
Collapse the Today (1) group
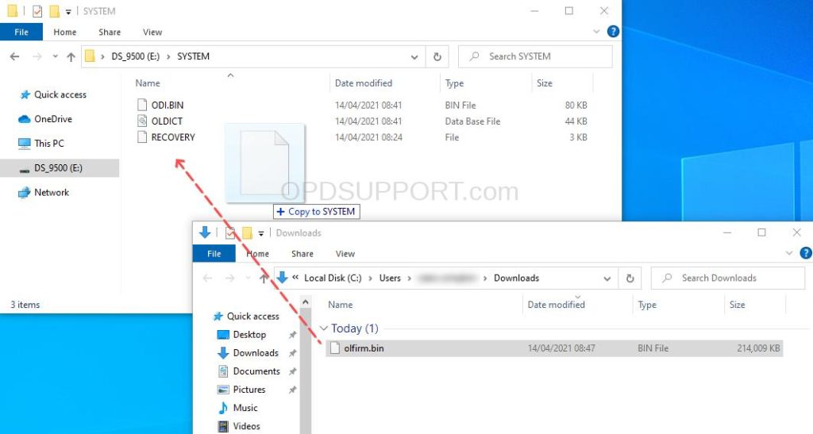(x=324, y=328)
